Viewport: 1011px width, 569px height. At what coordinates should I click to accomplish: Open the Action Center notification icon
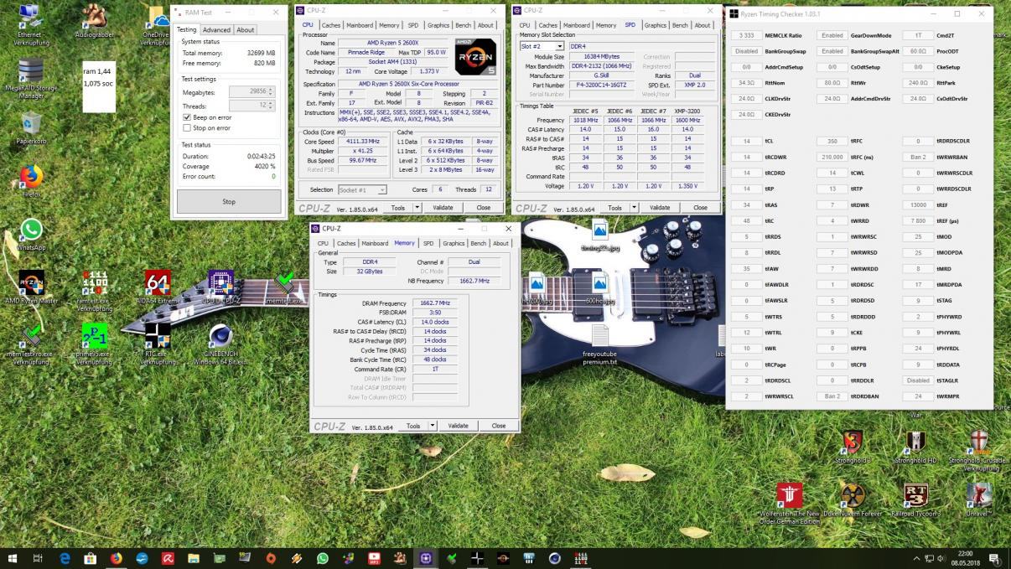(994, 558)
